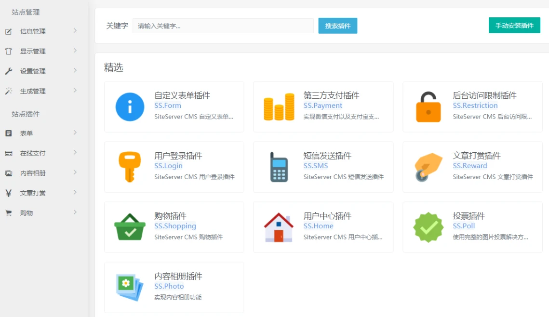549x317 pixels.
Task: Click the 购物插件 title
Action: coord(171,216)
